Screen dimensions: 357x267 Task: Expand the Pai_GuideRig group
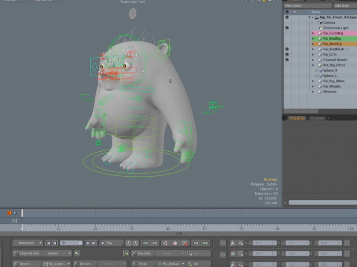coord(313,33)
